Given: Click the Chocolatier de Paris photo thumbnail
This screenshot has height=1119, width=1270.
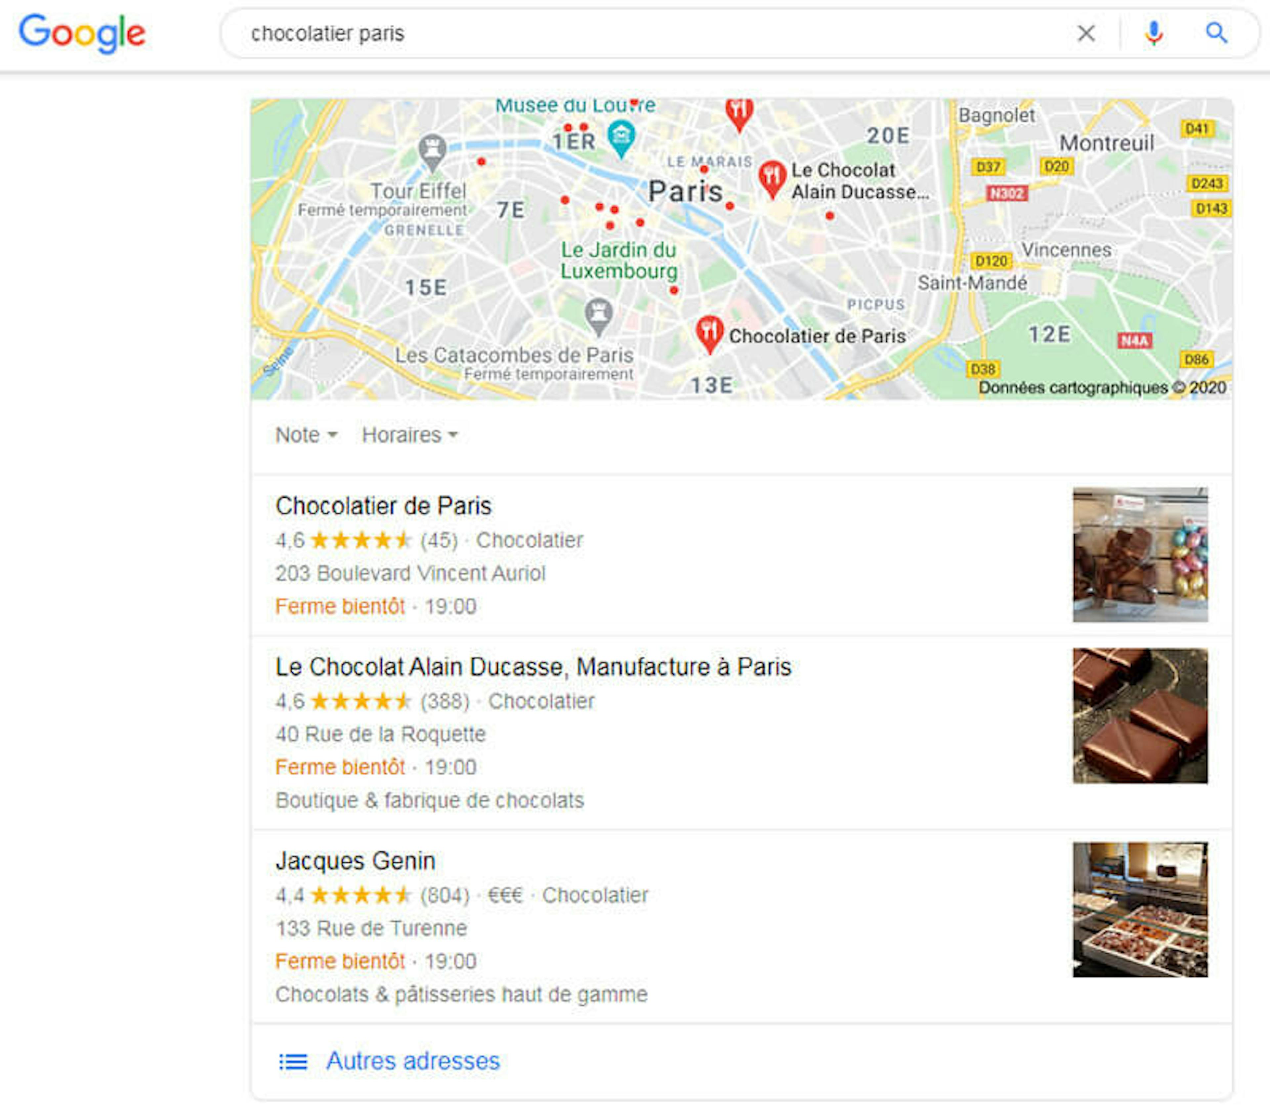Looking at the screenshot, I should (x=1140, y=554).
